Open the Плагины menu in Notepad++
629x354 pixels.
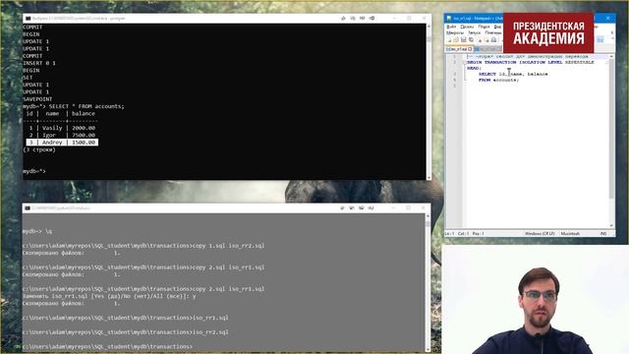(x=493, y=32)
